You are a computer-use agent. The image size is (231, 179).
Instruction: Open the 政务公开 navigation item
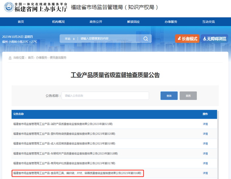(x=96, y=22)
